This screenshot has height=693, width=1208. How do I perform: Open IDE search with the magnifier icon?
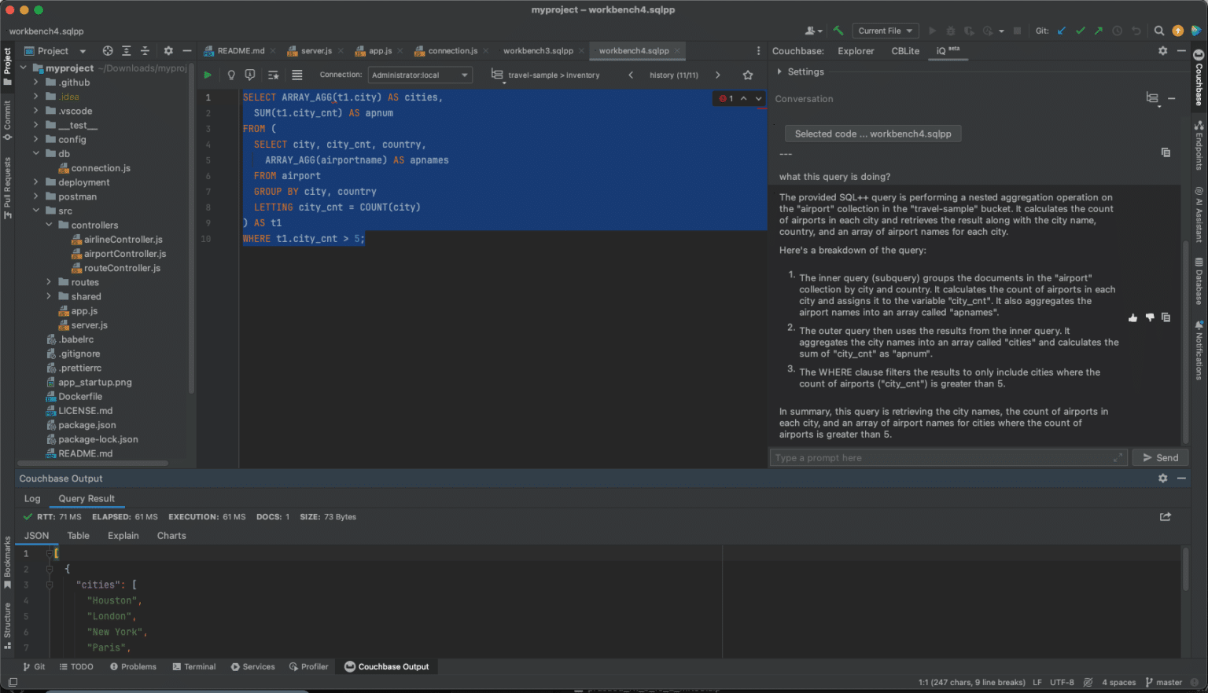click(1159, 31)
